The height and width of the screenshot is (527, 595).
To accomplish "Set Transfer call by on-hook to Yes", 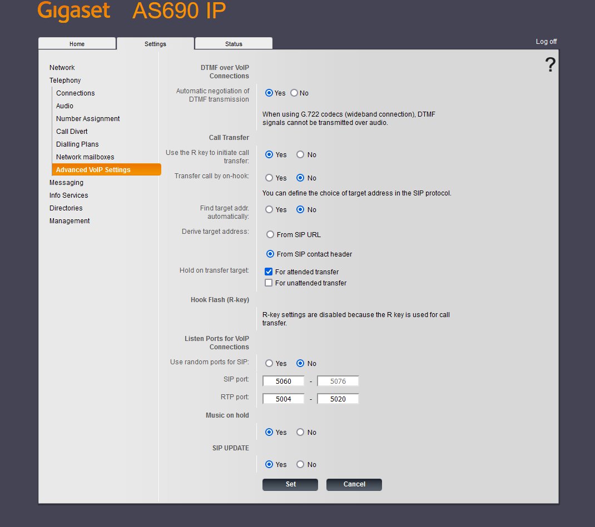I will click(269, 178).
